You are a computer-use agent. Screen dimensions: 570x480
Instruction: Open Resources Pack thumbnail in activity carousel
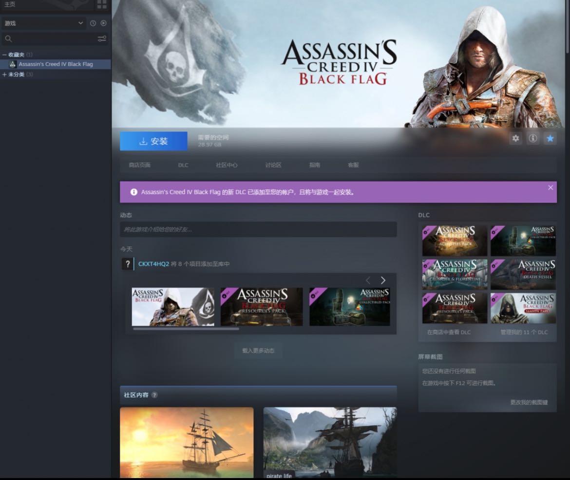pyautogui.click(x=262, y=307)
